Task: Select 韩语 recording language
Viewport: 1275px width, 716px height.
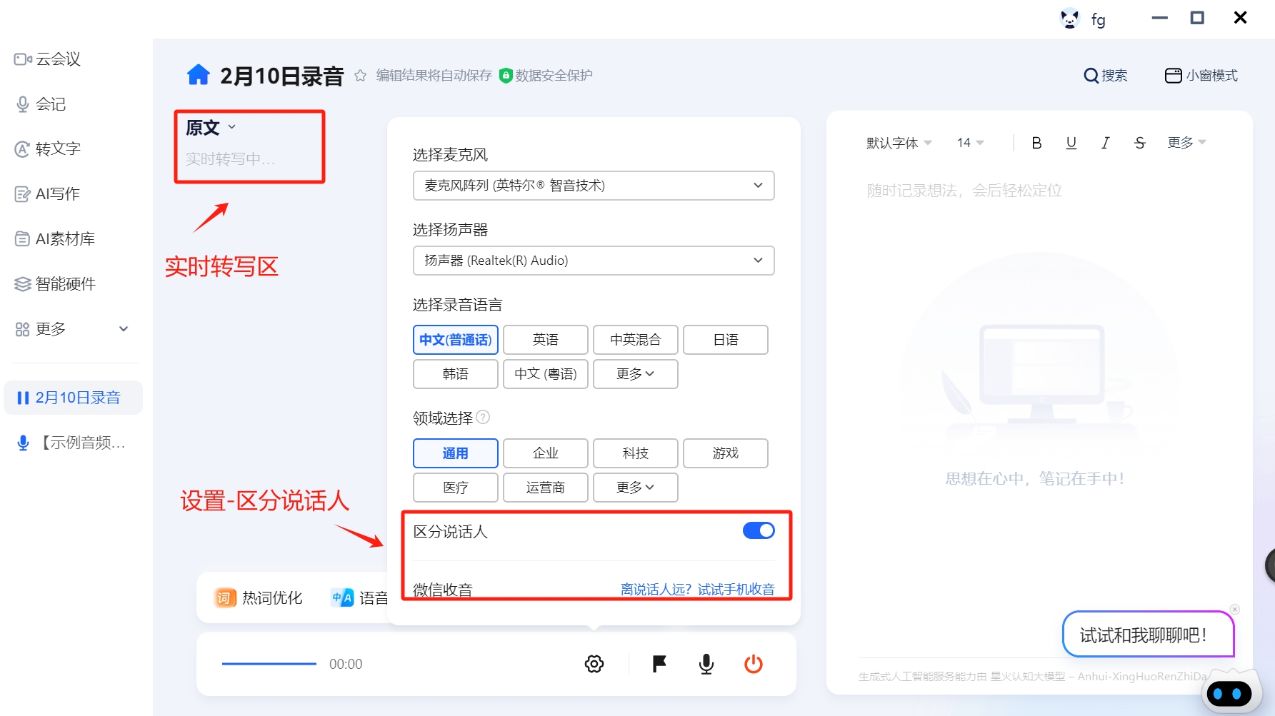Action: tap(456, 374)
